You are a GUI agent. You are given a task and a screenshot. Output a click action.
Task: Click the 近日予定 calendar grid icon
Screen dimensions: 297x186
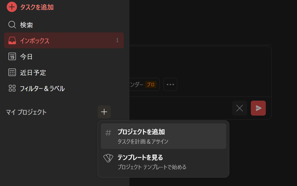tap(12, 73)
